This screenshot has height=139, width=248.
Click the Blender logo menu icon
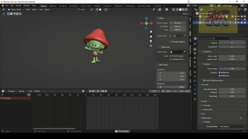3,6
